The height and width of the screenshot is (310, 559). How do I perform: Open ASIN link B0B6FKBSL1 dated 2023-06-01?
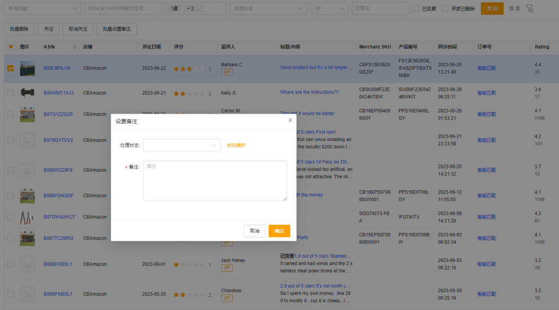point(58,264)
